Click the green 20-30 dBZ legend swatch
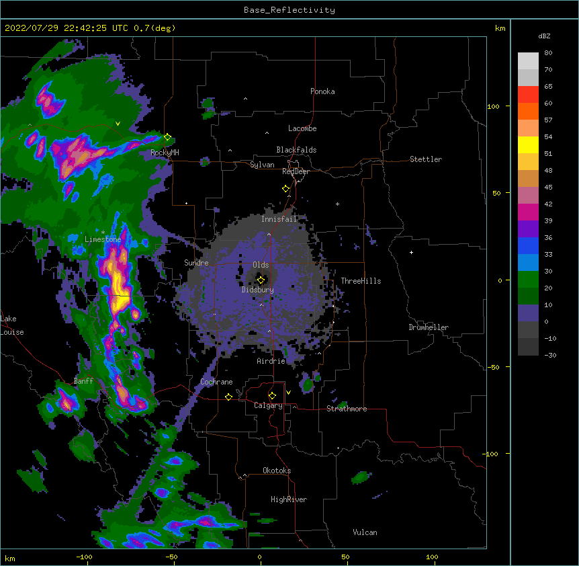Viewport: 579px width, 566px height. [528, 280]
